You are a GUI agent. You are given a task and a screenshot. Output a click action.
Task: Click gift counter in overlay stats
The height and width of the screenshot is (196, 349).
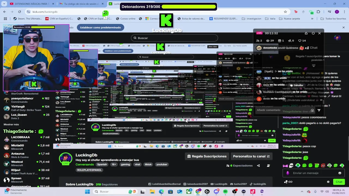[281, 41]
